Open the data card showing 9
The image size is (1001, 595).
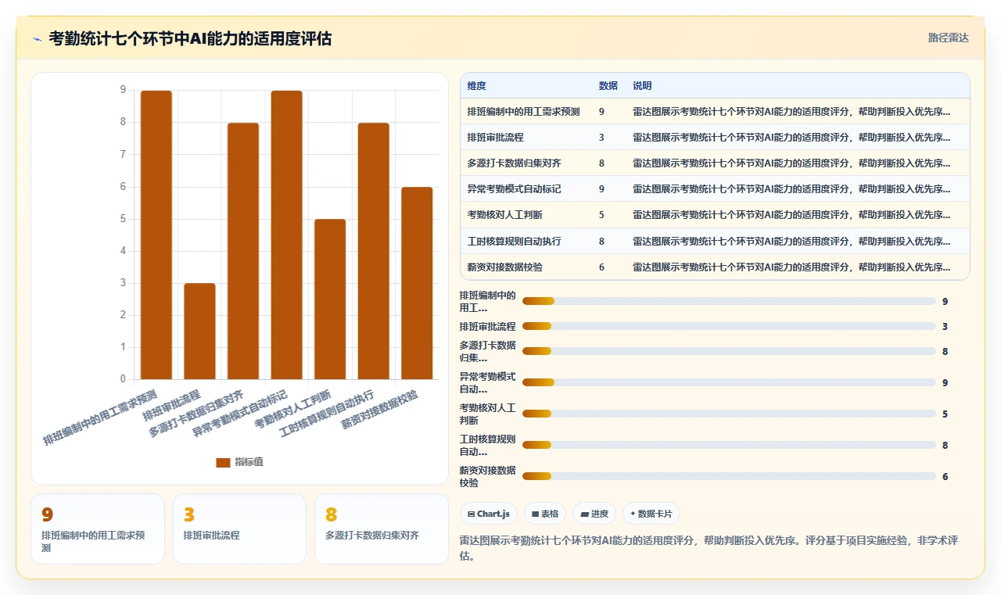tap(98, 529)
